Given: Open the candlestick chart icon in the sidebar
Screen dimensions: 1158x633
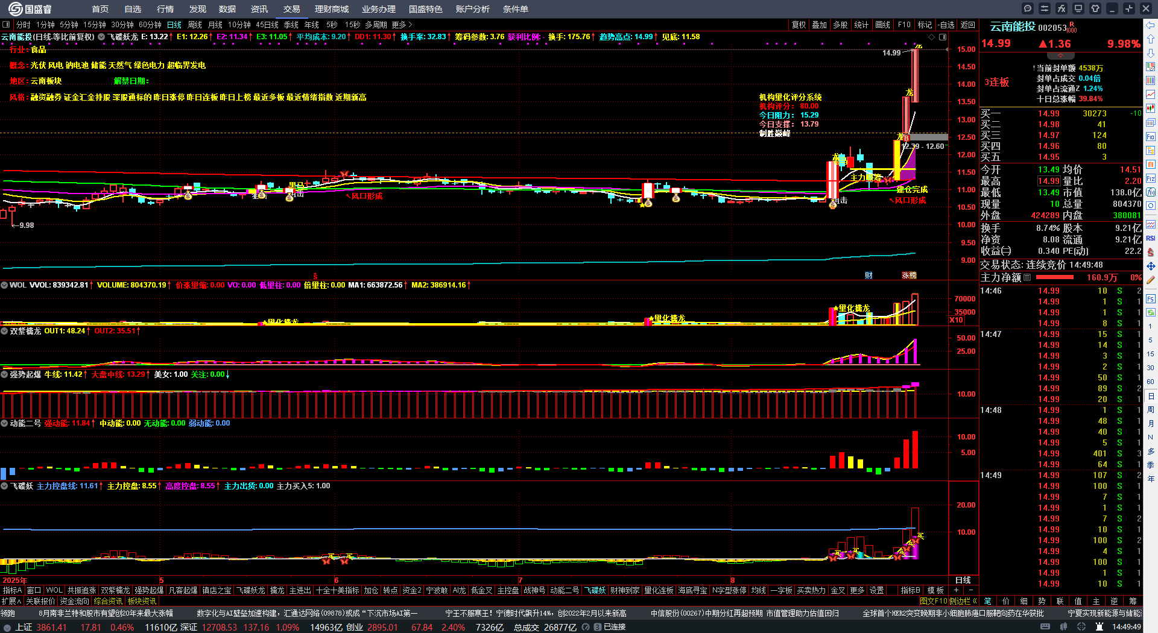Looking at the screenshot, I should (x=1151, y=109).
